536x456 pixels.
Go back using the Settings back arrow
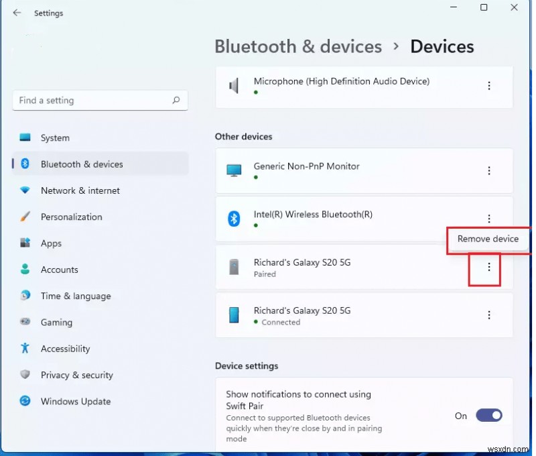click(x=17, y=13)
